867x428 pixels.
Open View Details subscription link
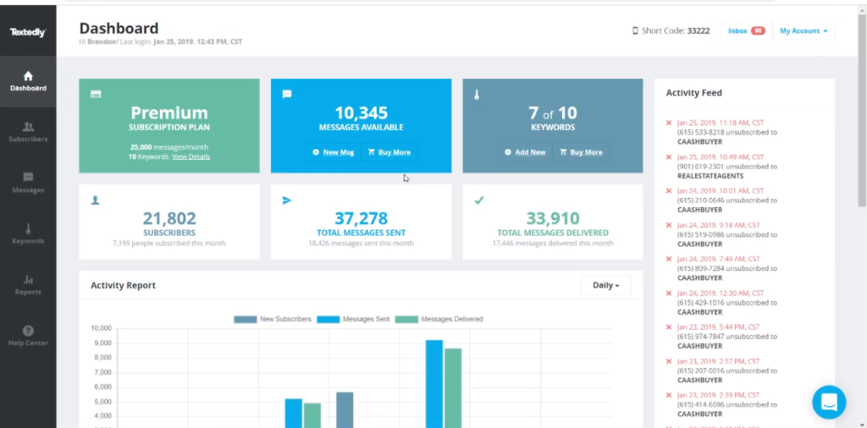(191, 156)
